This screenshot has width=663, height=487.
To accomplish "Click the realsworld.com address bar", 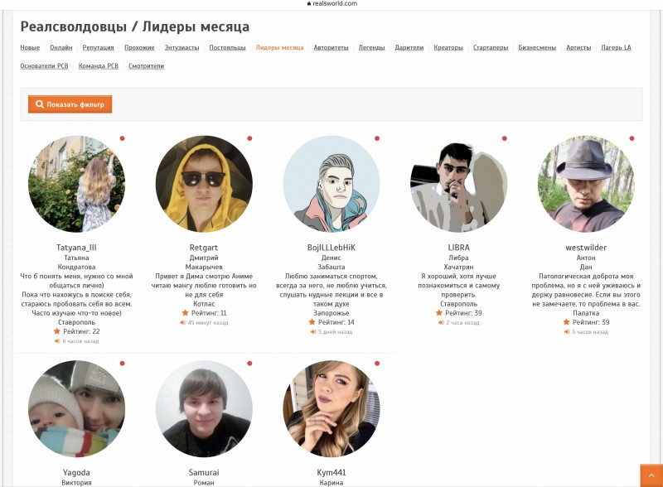I will (332, 3).
